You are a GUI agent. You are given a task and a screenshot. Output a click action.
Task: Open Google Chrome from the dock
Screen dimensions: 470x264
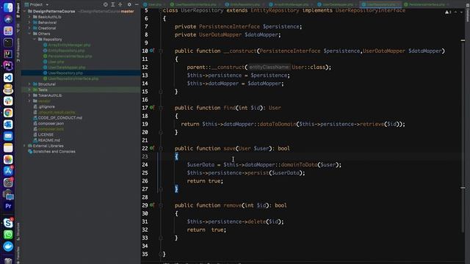[x=8, y=112]
